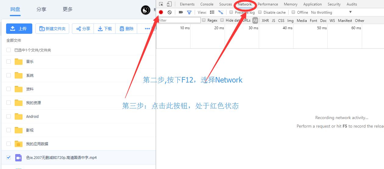Open the No throttling dropdown
The image size is (384, 169).
tap(331, 12)
